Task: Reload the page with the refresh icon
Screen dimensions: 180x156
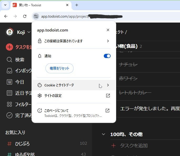Action: [x=25, y=16]
